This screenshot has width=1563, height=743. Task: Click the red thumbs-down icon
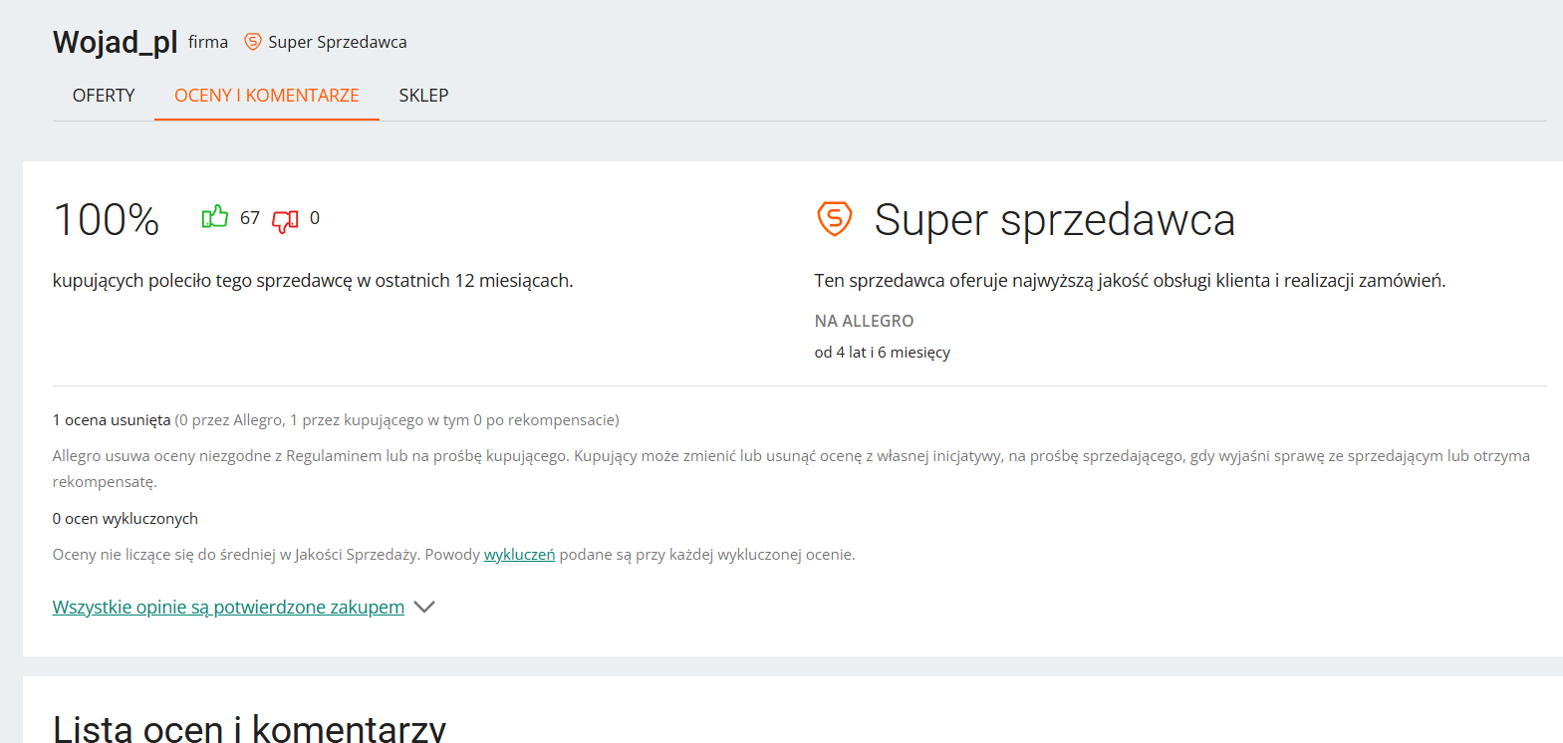coord(285,220)
